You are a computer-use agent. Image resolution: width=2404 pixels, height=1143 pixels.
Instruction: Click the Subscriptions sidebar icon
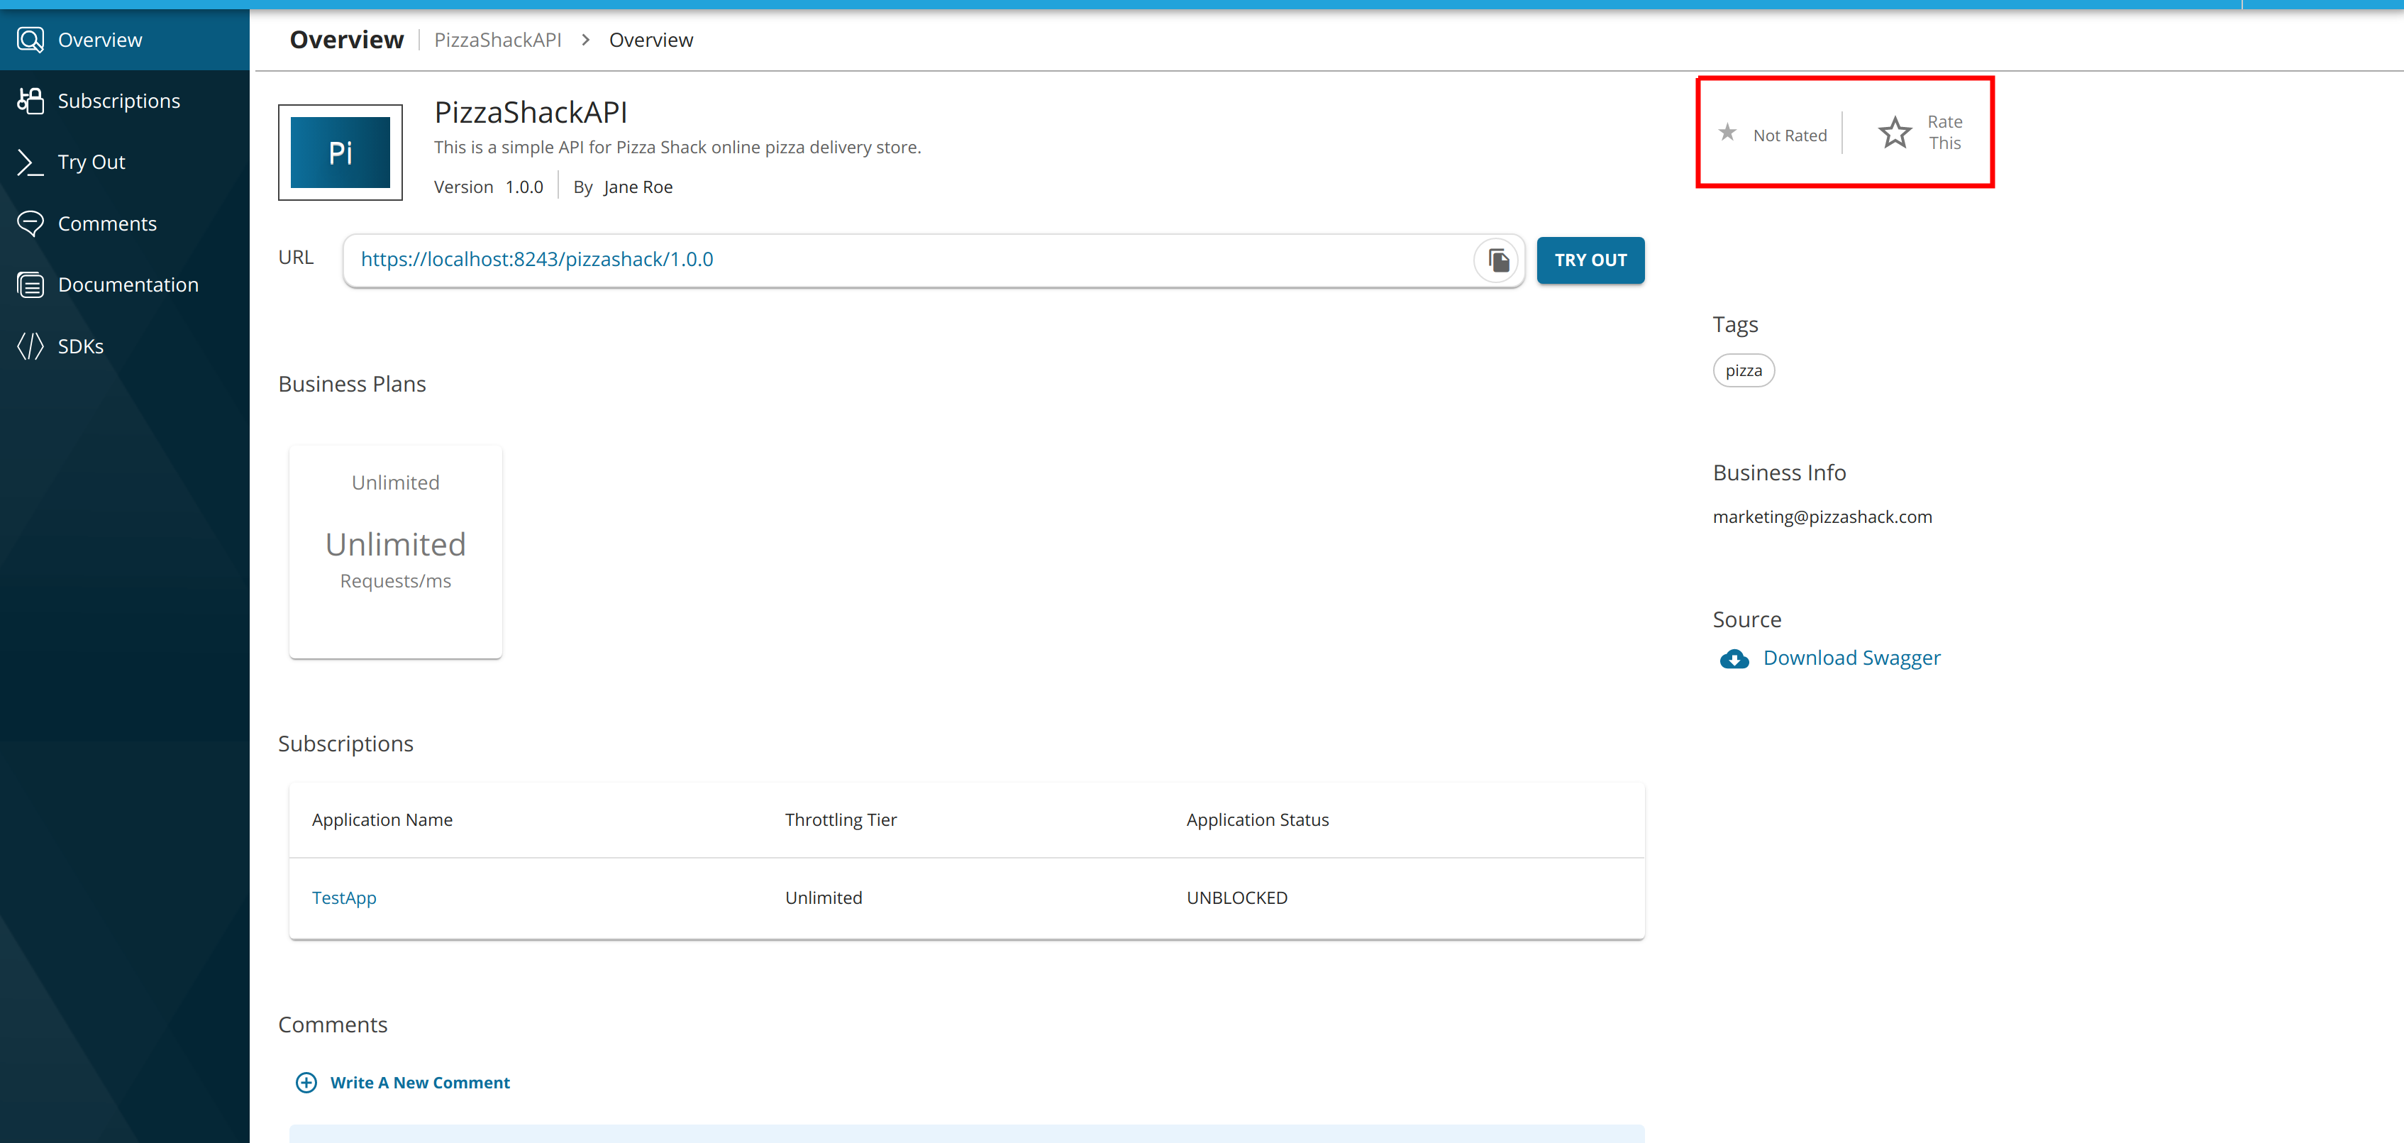(x=31, y=101)
